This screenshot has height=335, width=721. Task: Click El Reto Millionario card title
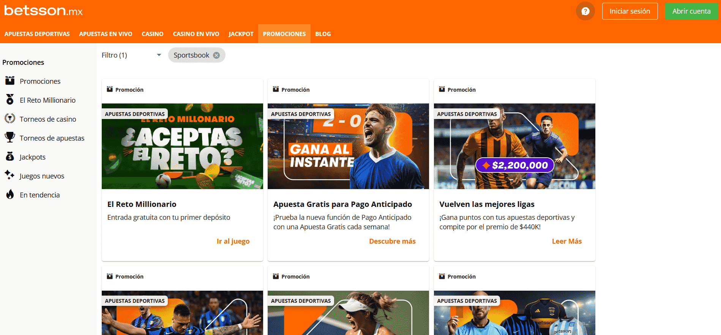(x=142, y=204)
